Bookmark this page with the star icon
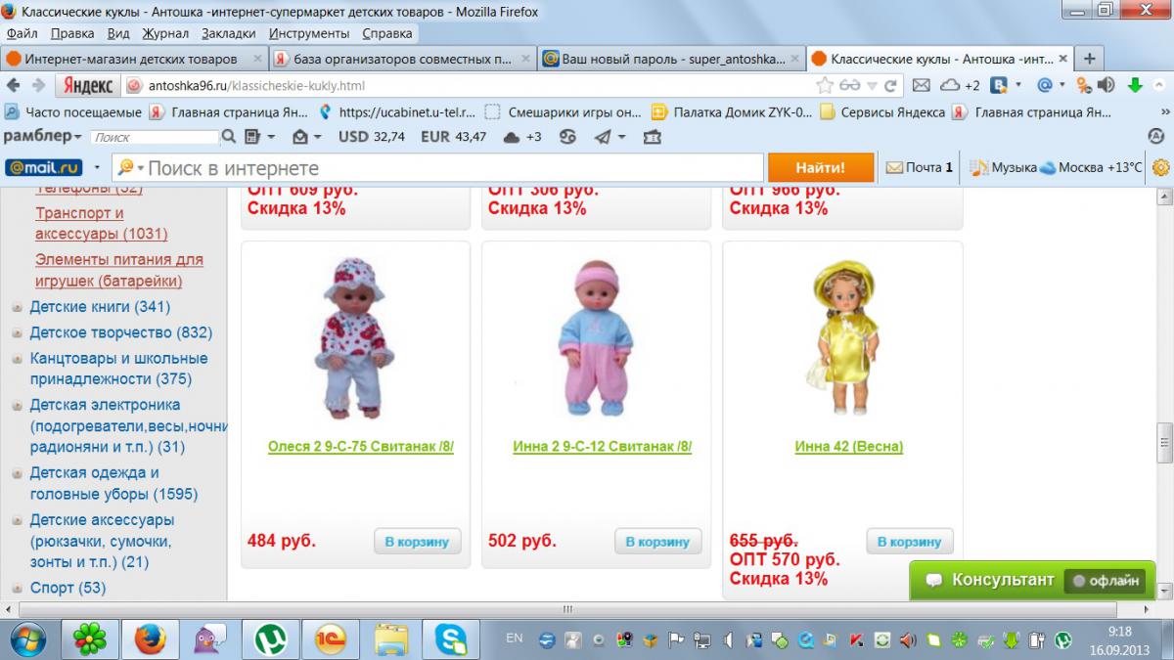This screenshot has height=660, width=1174. click(824, 85)
